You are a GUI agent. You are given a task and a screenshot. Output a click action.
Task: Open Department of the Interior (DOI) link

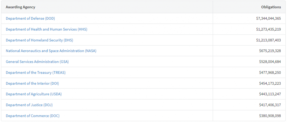pyautogui.click(x=32, y=83)
